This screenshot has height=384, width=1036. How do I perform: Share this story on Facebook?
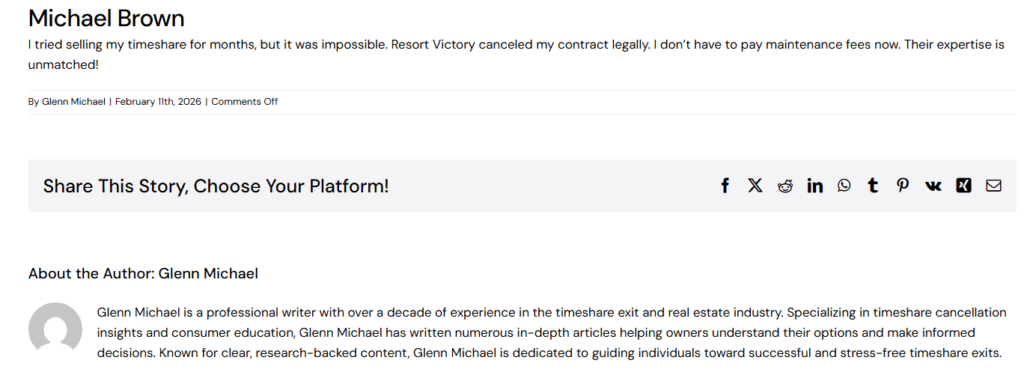click(x=725, y=186)
